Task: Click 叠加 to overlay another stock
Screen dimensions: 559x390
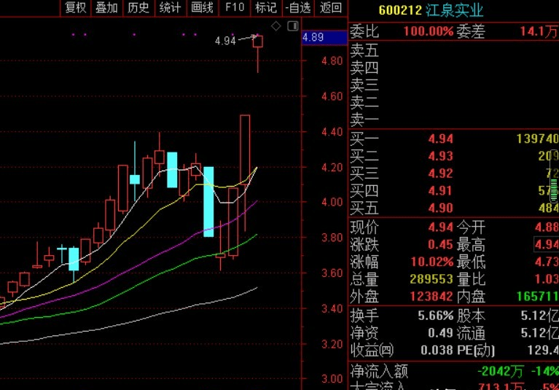Action: (x=106, y=8)
